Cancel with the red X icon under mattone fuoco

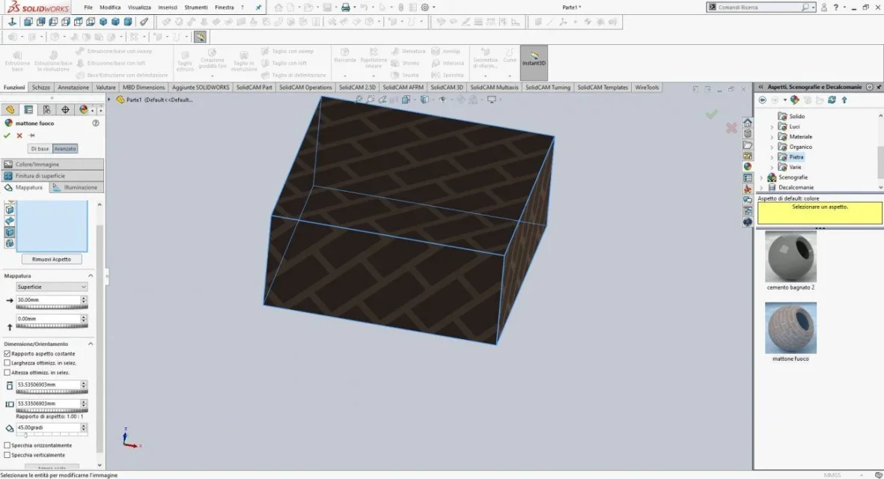19,135
